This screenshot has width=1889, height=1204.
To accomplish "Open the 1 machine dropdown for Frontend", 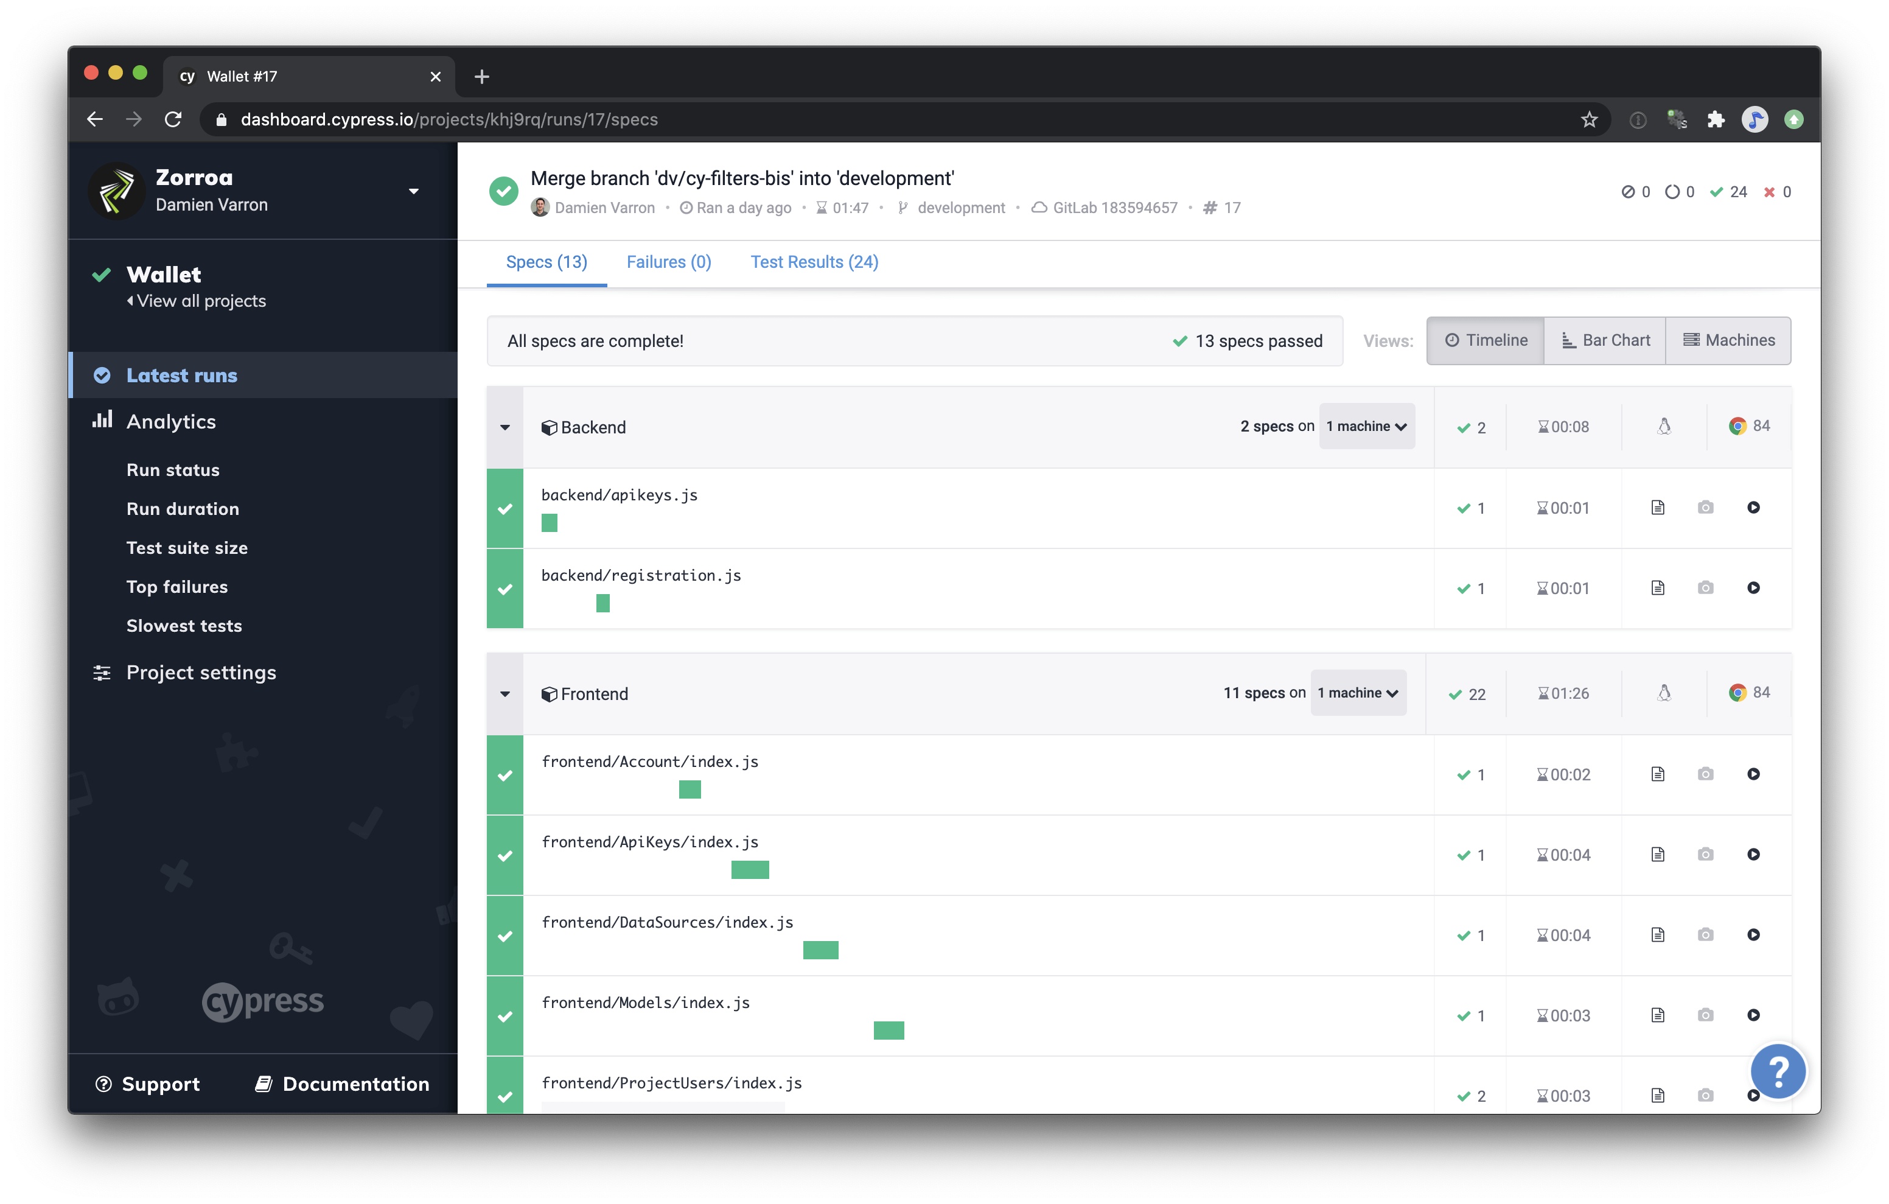I will pos(1358,693).
